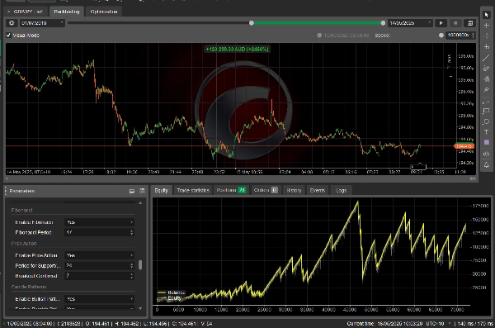The width and height of the screenshot is (495, 328).
Task: Click Parameters panel scroll-up arrow
Action: tap(140, 202)
